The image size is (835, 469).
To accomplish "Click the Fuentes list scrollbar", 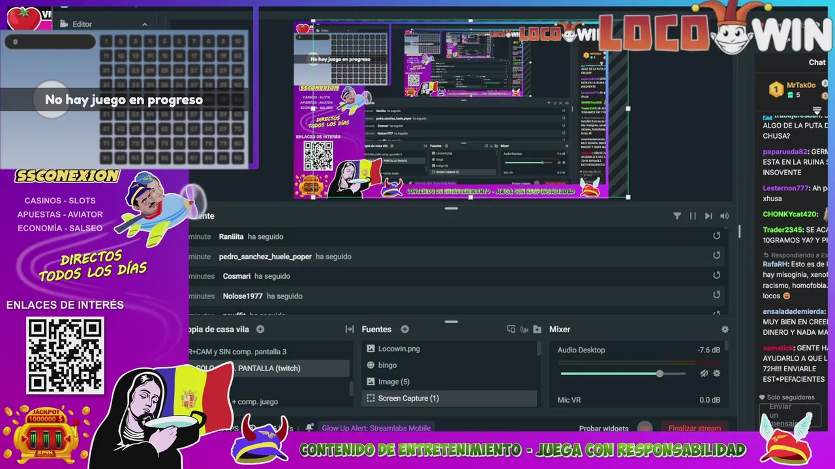I will tap(539, 348).
